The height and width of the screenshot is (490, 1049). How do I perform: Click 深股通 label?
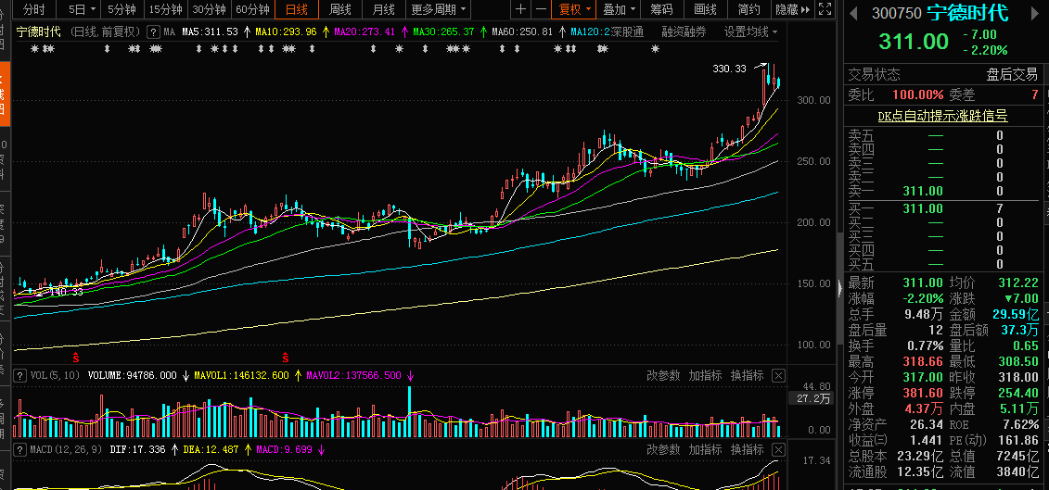[628, 31]
